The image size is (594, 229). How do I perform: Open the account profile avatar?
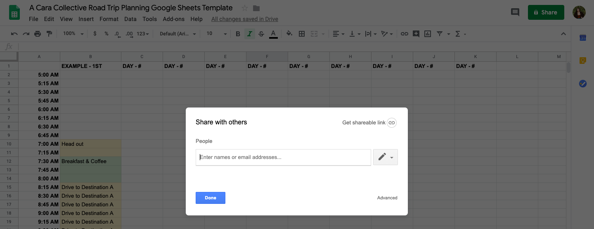(x=579, y=12)
